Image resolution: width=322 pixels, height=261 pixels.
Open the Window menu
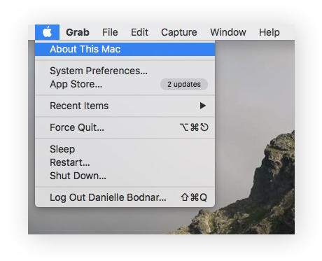pyautogui.click(x=228, y=32)
